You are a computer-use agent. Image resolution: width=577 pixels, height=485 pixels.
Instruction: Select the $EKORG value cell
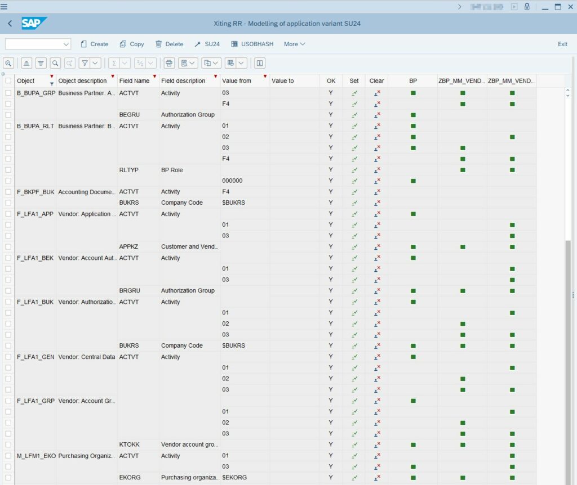click(x=245, y=478)
